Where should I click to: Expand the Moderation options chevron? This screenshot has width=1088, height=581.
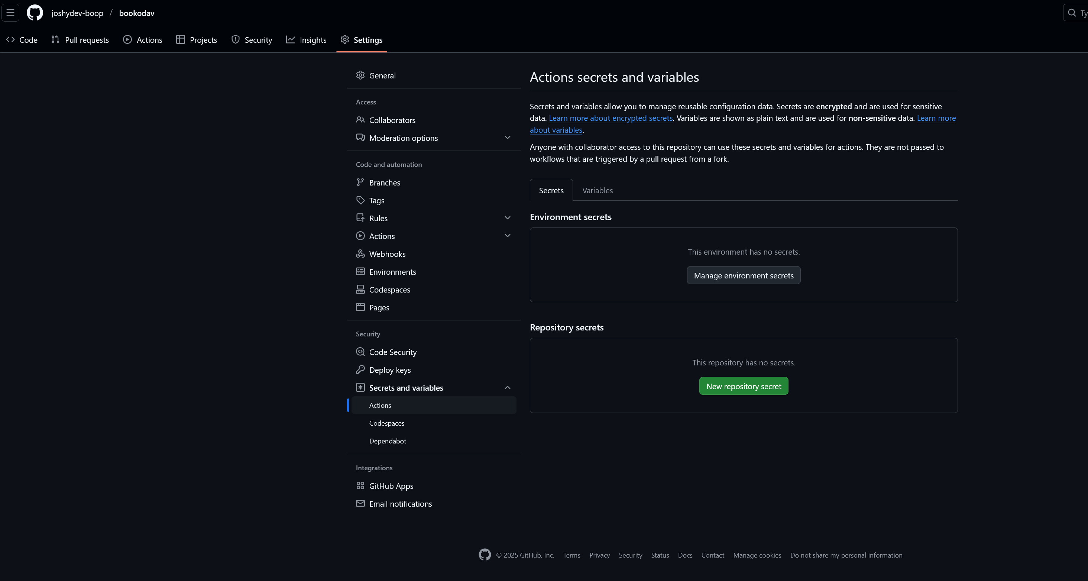point(507,137)
